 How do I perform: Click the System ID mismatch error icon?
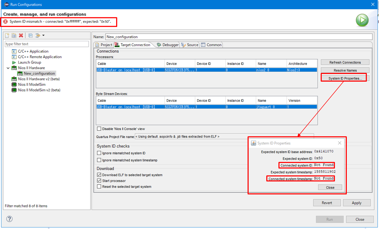pyautogui.click(x=6, y=22)
